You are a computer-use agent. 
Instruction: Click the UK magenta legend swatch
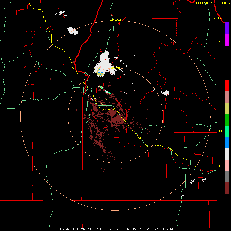[x=227, y=40]
